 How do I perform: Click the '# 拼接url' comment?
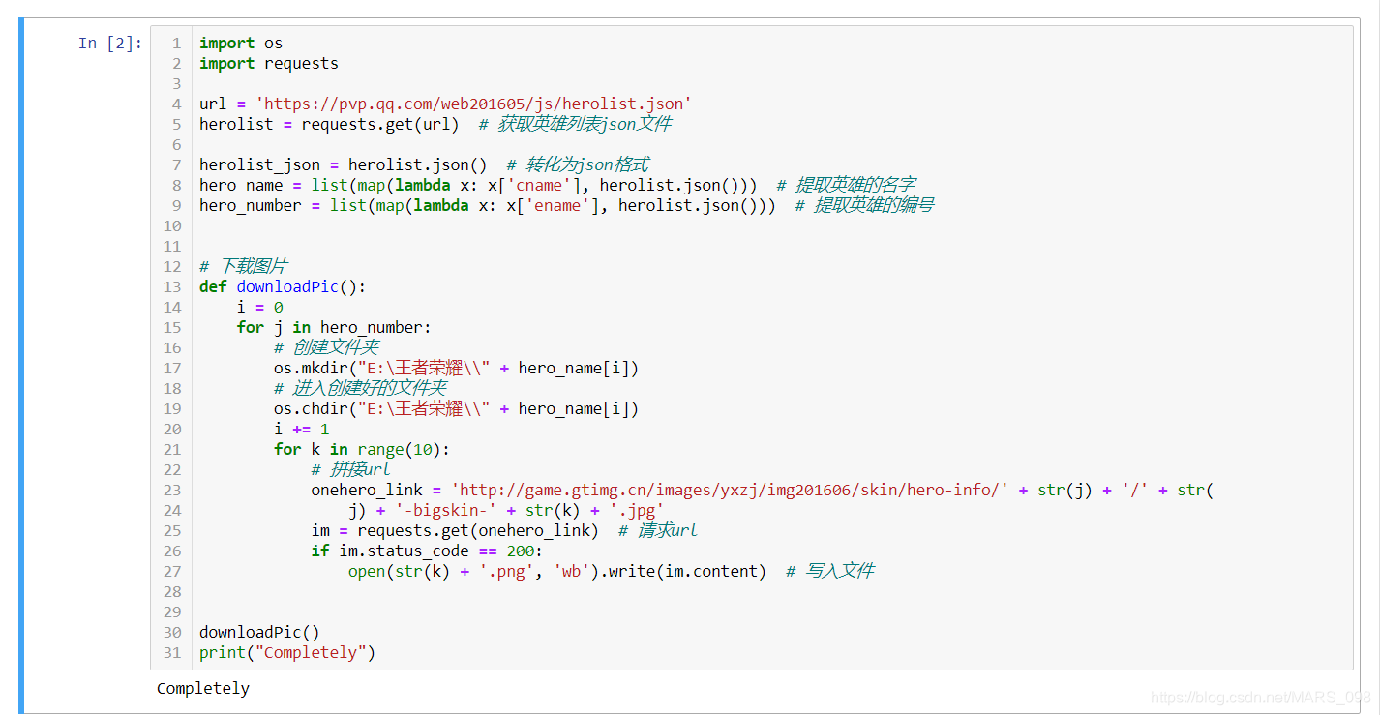350,469
